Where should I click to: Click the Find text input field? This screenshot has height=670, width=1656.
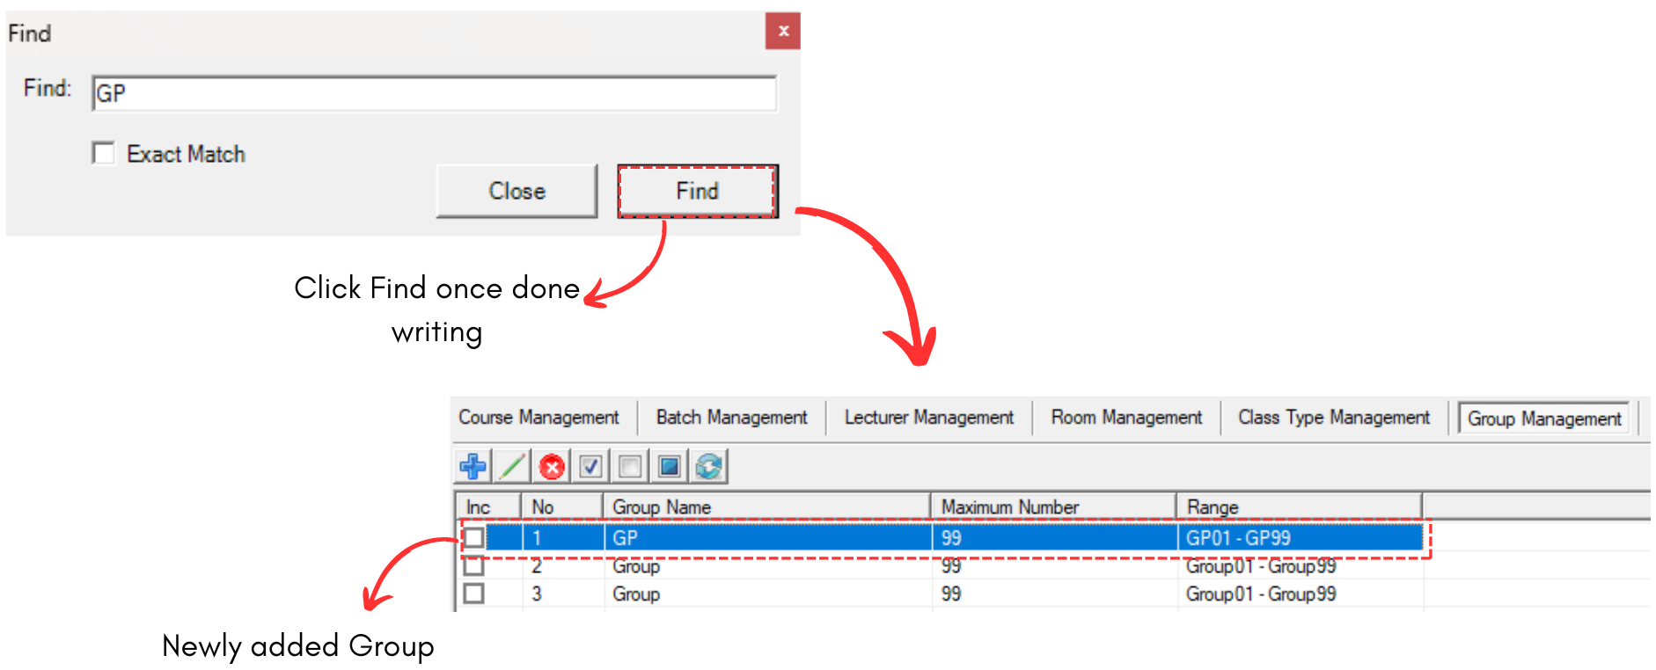click(434, 93)
